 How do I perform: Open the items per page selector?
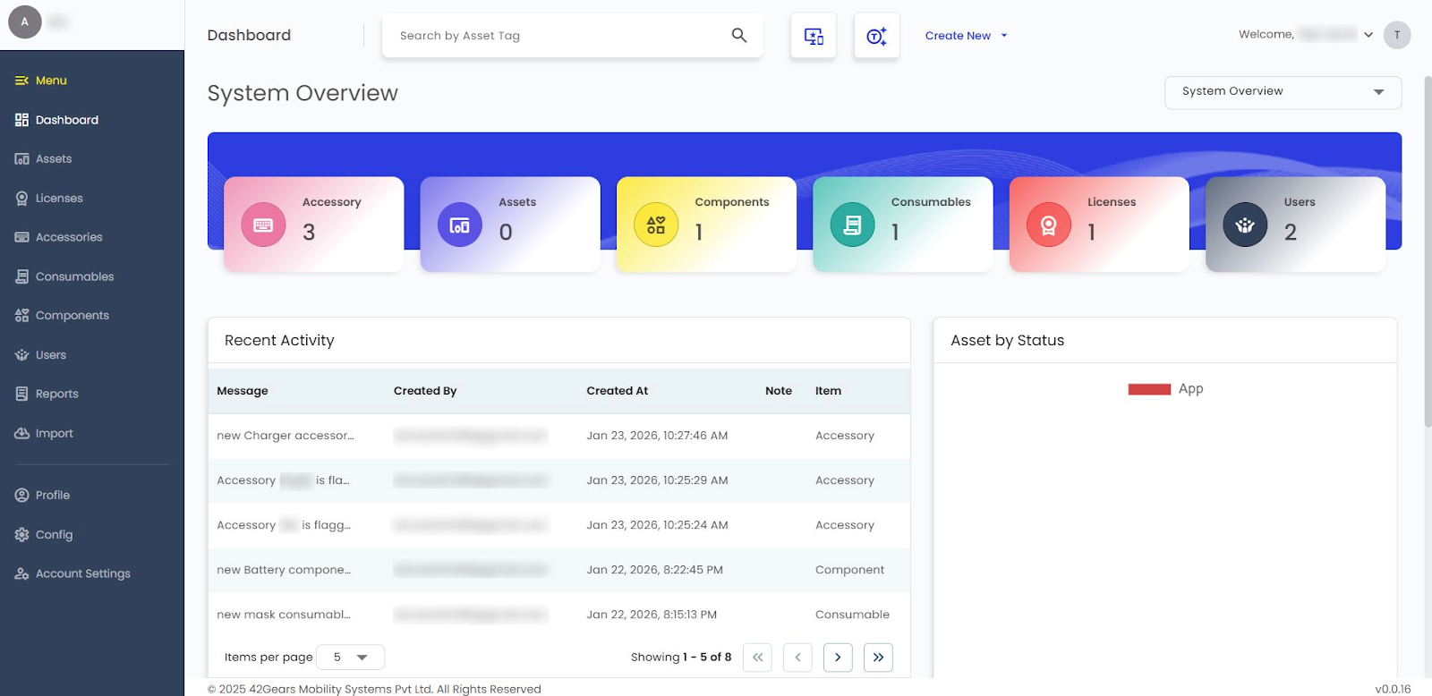(x=351, y=658)
